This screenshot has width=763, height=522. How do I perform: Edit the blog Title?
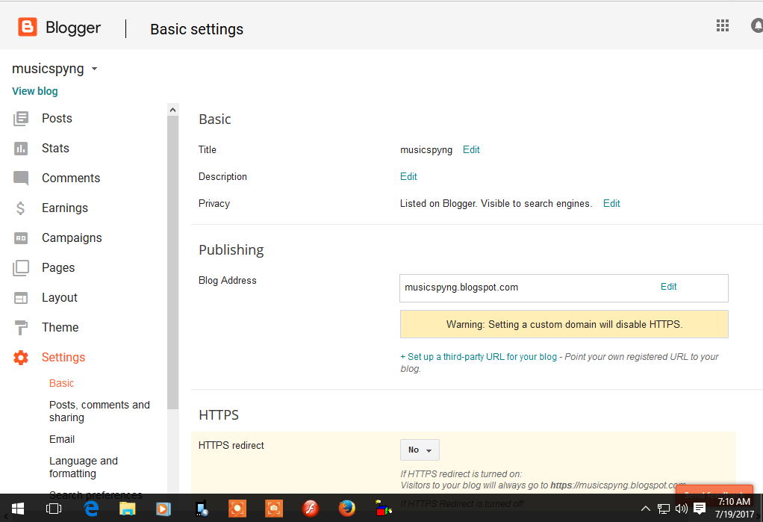(471, 150)
